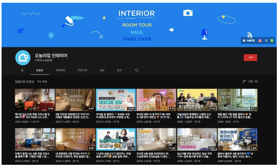Open the title '하이틴 영화 속 방꾸미기'

[154, 116]
